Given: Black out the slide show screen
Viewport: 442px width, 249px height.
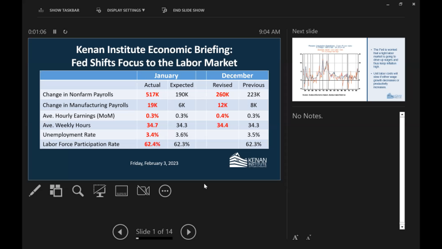Looking at the screenshot, I should pyautogui.click(x=100, y=191).
